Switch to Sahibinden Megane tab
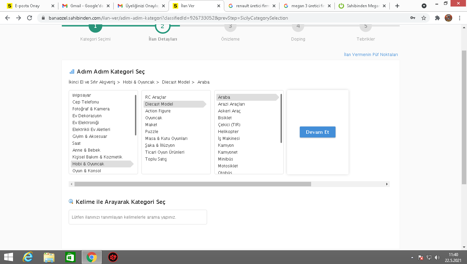 pyautogui.click(x=362, y=6)
